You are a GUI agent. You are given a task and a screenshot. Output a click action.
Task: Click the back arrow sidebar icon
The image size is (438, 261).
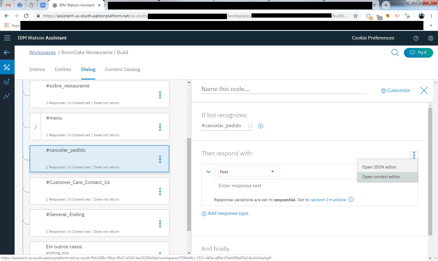[x=7, y=53]
